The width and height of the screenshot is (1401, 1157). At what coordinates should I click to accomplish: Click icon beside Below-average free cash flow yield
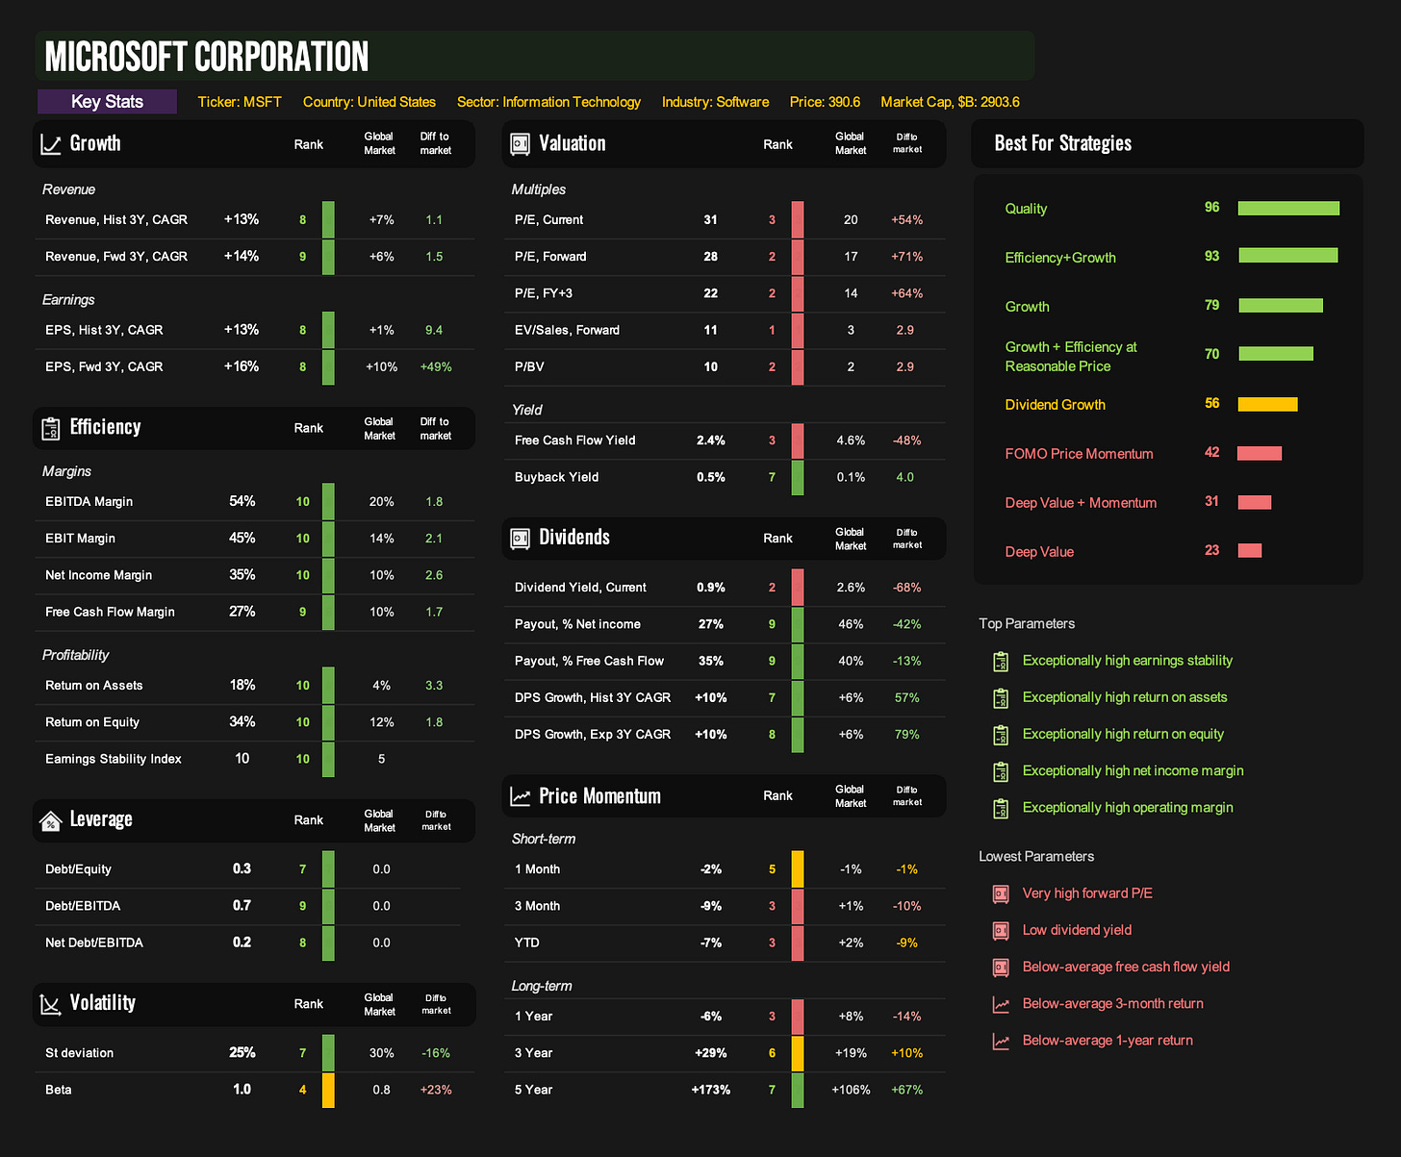(1001, 968)
